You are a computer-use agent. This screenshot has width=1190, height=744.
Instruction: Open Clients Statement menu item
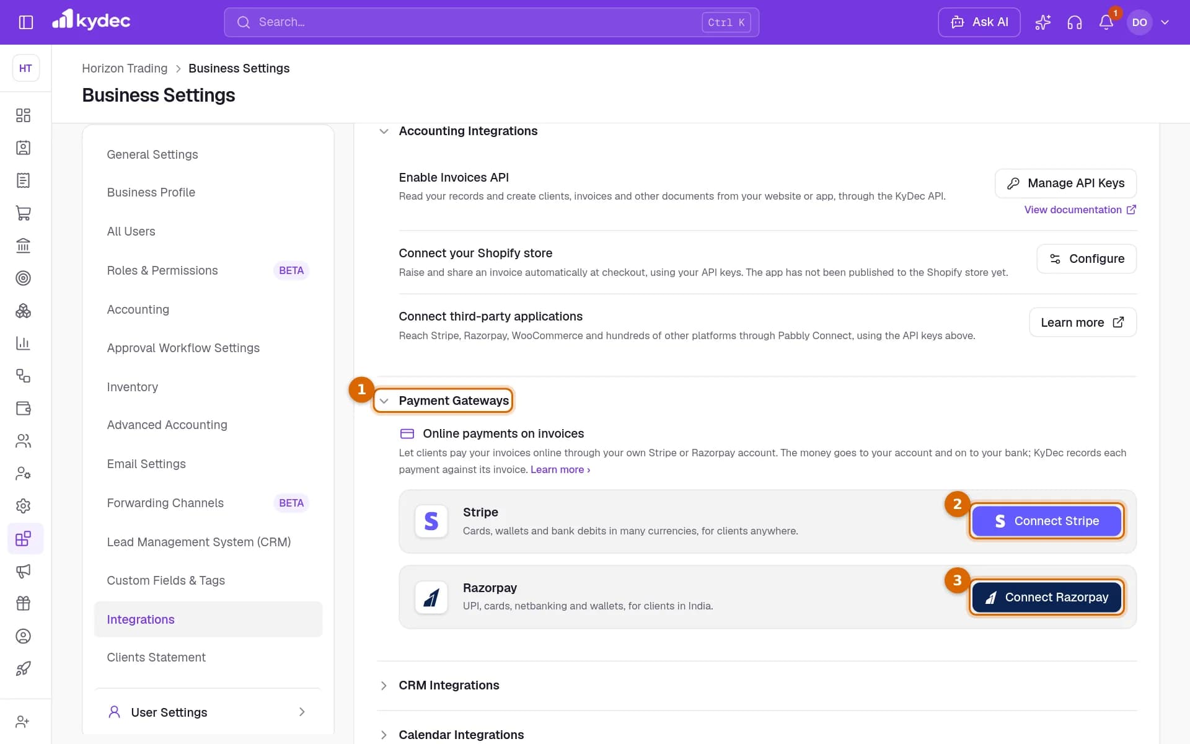[156, 657]
